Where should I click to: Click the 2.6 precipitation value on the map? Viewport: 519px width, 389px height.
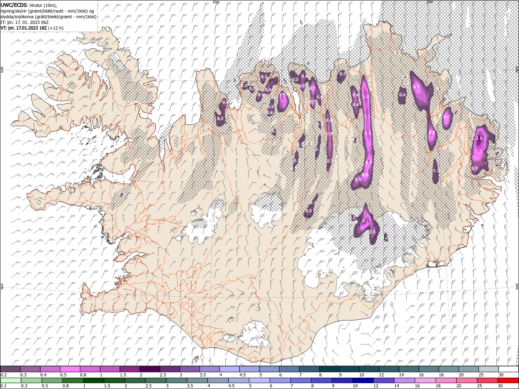(479, 139)
